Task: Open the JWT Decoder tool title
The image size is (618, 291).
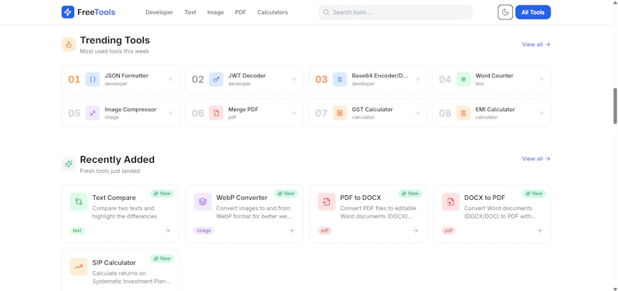Action: pos(246,76)
